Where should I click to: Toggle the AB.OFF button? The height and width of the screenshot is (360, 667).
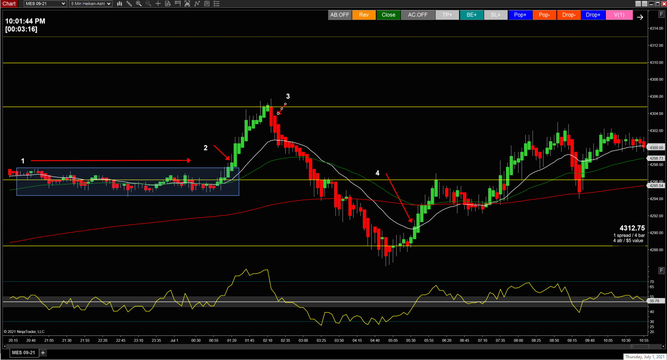tap(340, 15)
